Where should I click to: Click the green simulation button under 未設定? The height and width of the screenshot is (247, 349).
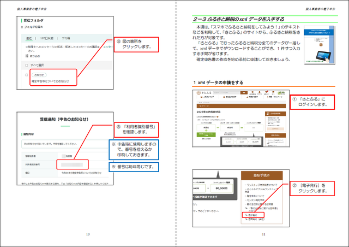pos(206,134)
